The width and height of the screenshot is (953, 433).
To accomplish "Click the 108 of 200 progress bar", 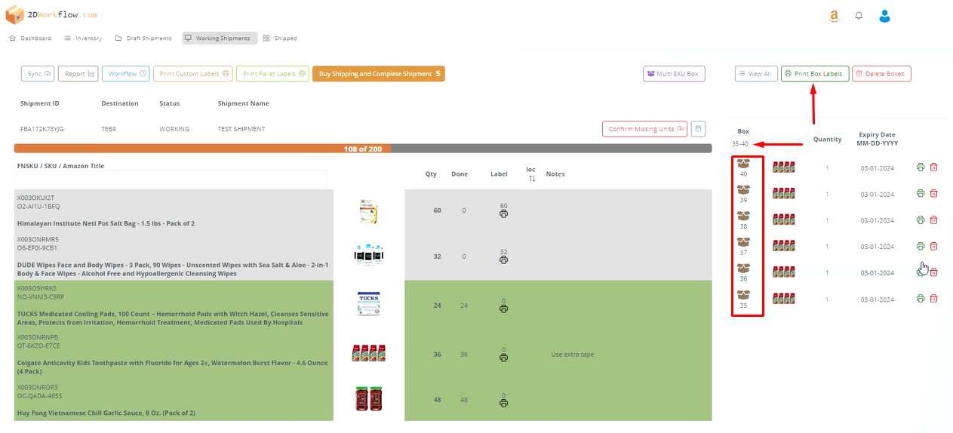I will [362, 149].
